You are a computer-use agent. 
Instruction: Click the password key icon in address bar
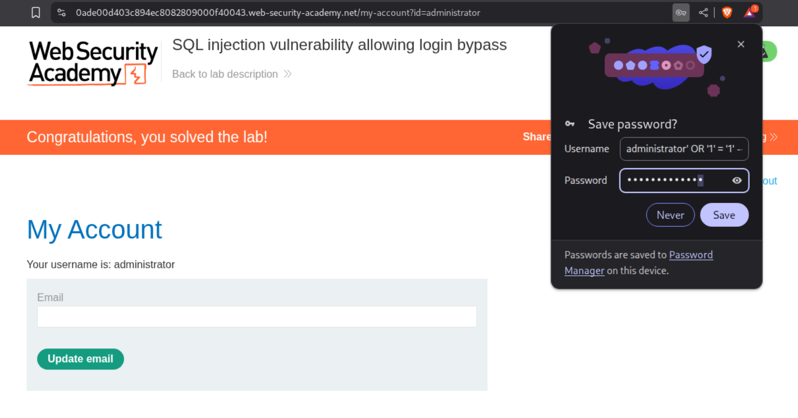[x=681, y=13]
